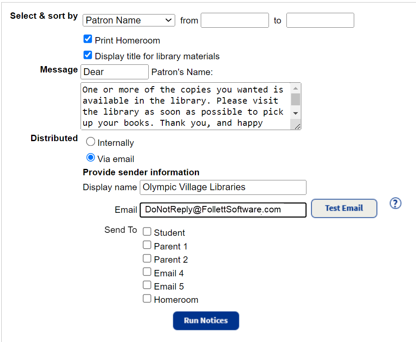Click the 'to' range input field
The image size is (416, 342).
(320, 20)
